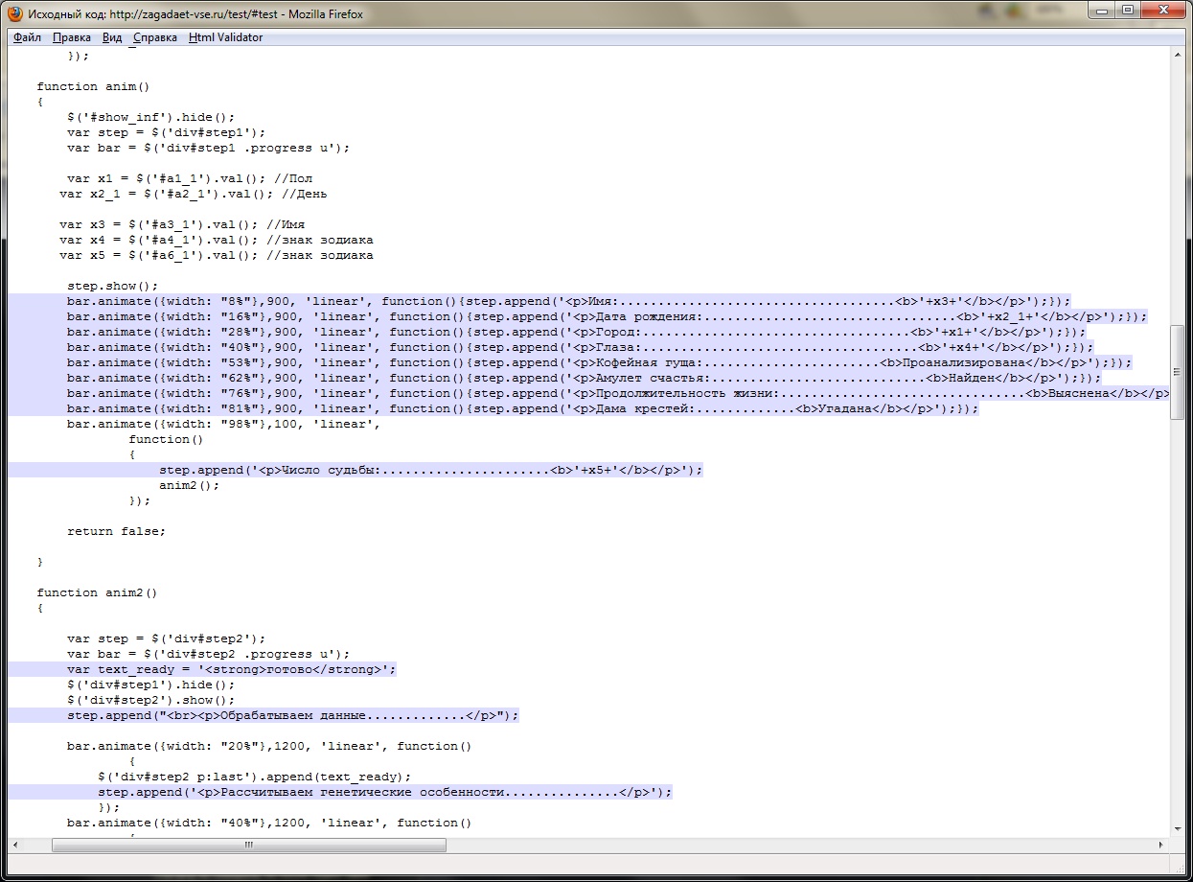Click the var x4 line with #a4_1
The width and height of the screenshot is (1193, 882).
pos(217,240)
